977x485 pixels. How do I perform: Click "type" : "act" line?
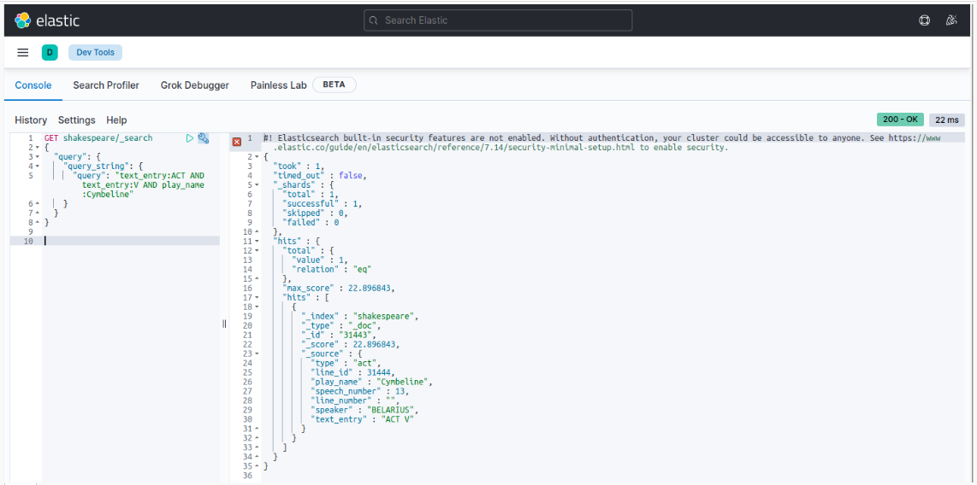tap(346, 363)
